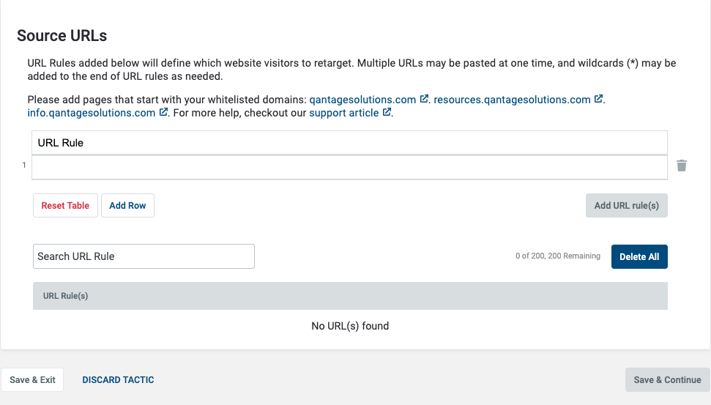Image resolution: width=711 pixels, height=405 pixels.
Task: Focus the empty URL Rule row 1 field
Action: click(x=349, y=168)
